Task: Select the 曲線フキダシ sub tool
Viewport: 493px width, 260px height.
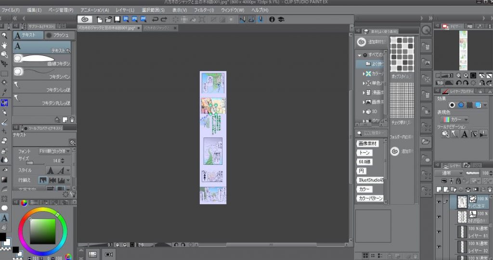Action: (42, 60)
